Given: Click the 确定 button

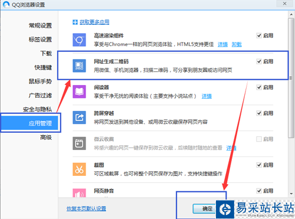Looking at the screenshot, I should pos(205,208).
